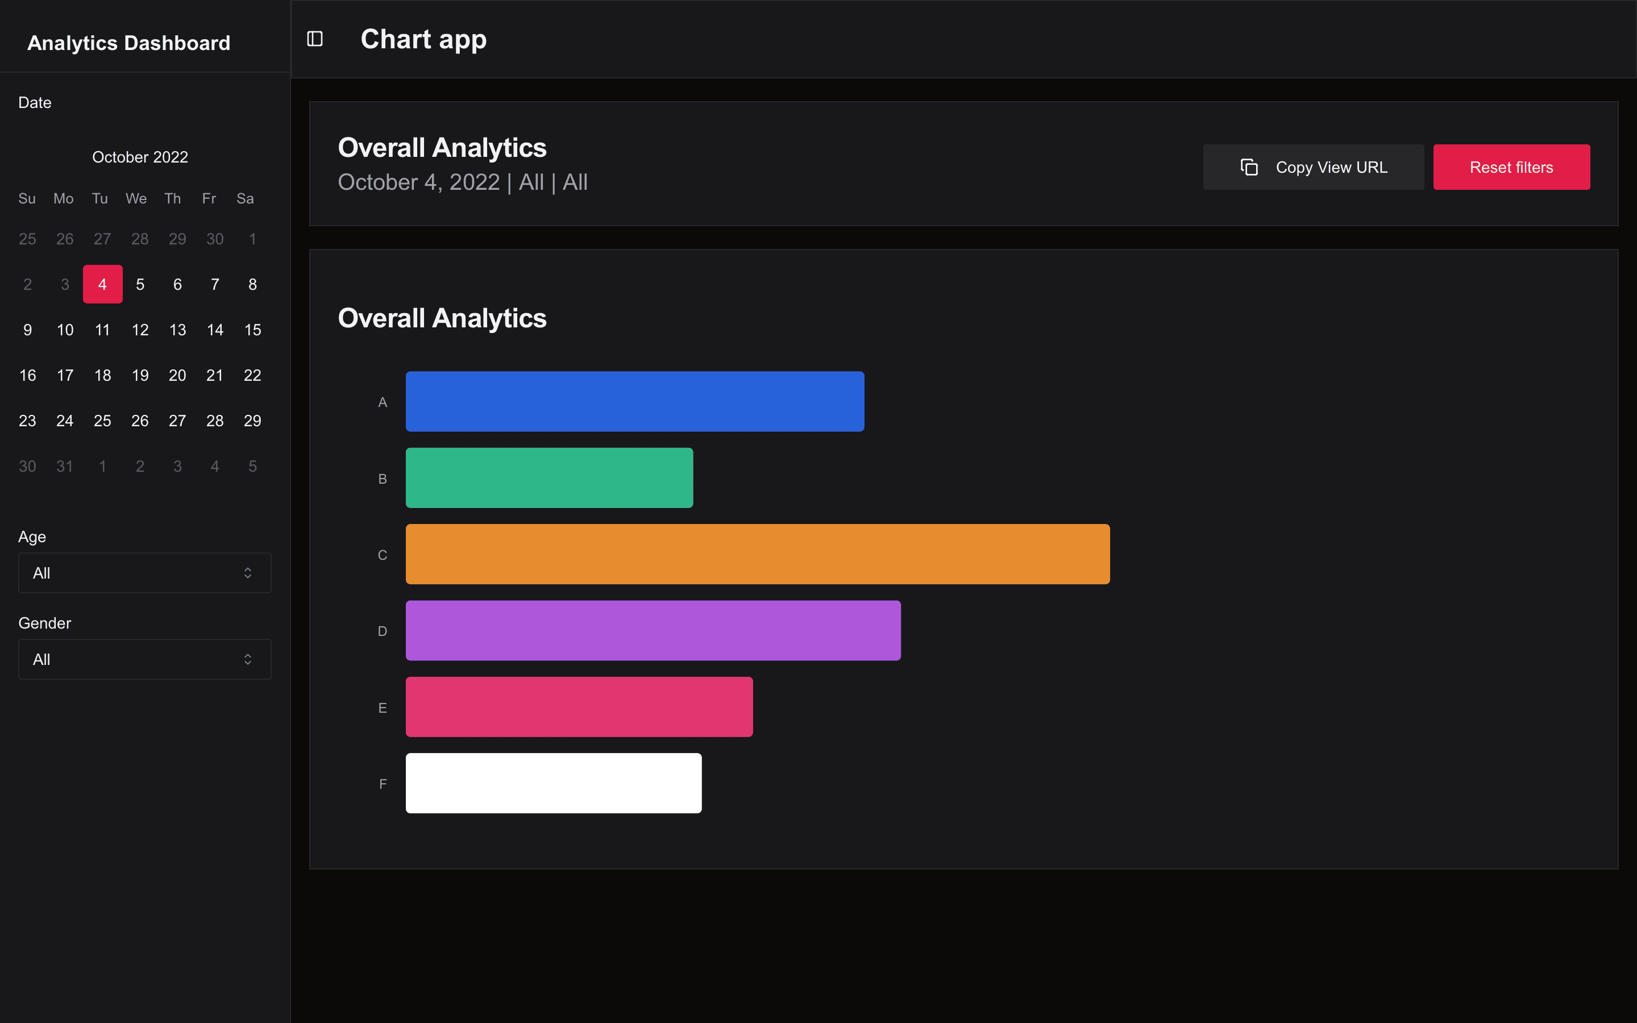Select October 18 in the calendar
The height and width of the screenshot is (1023, 1637).
tap(103, 375)
